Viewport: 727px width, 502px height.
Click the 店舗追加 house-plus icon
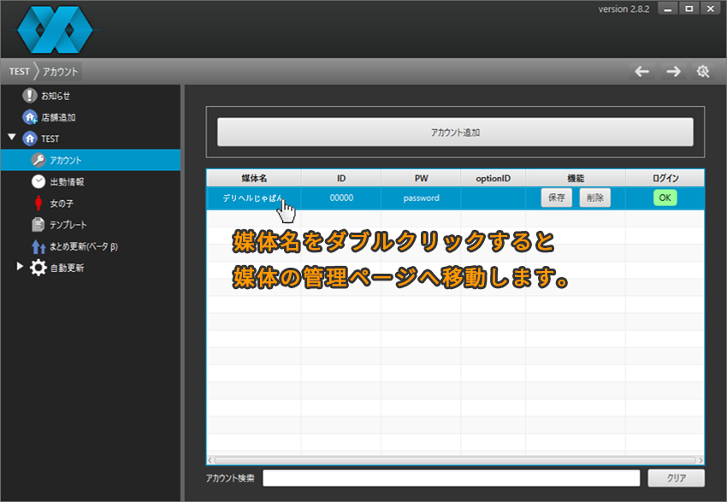[30, 117]
